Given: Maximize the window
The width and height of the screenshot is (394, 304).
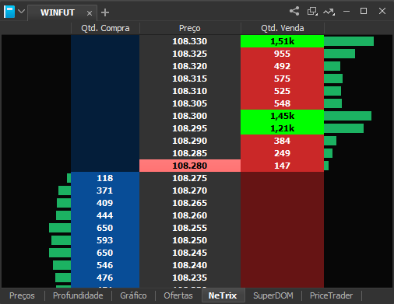Looking at the screenshot, I should click(364, 11).
